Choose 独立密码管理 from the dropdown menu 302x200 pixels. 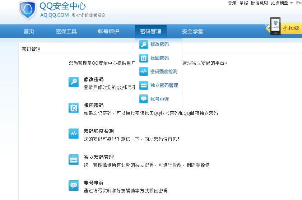click(x=164, y=85)
